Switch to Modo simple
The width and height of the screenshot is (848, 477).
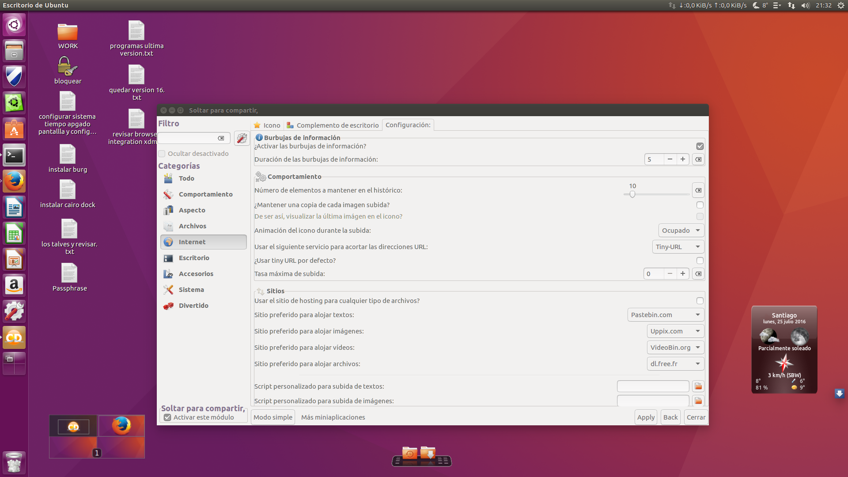(x=273, y=417)
